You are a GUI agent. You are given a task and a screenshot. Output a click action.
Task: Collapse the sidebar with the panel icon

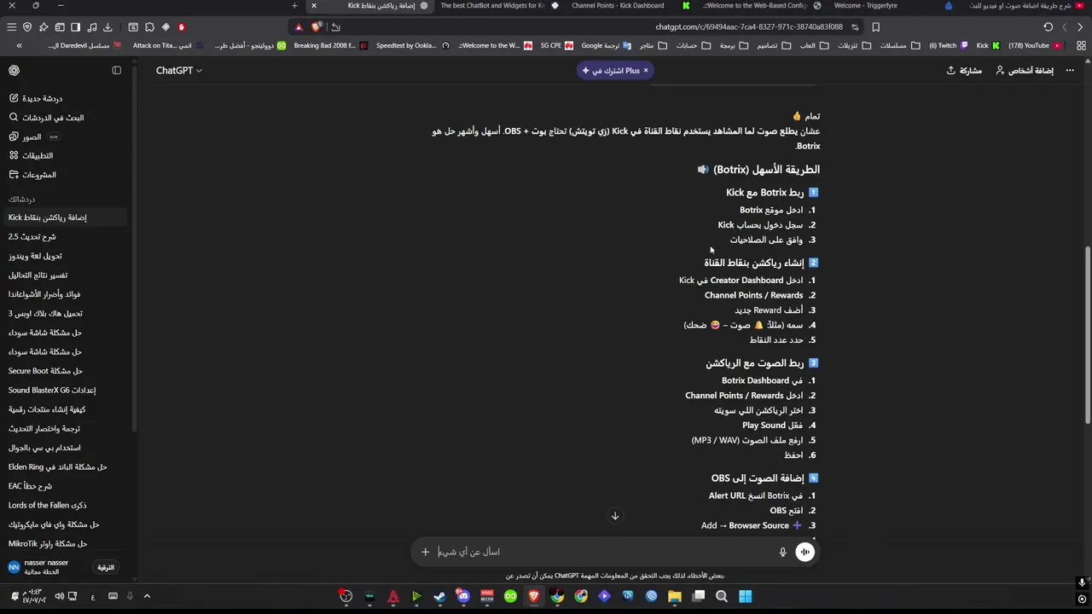click(117, 71)
